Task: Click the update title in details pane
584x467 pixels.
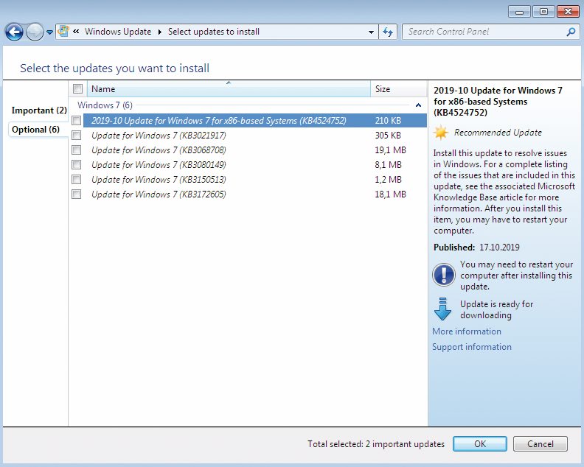Action: point(498,101)
